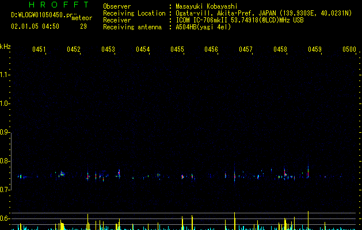The width and height of the screenshot is (362, 230).
Task: Click the 0458 time marker
Action: 280,49
